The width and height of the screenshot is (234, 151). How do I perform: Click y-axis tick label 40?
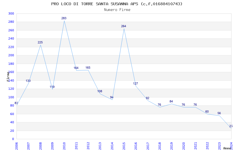coord(12,122)
